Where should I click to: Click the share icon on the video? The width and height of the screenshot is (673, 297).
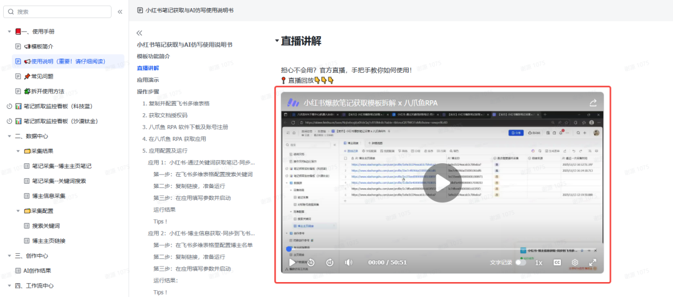(x=593, y=103)
